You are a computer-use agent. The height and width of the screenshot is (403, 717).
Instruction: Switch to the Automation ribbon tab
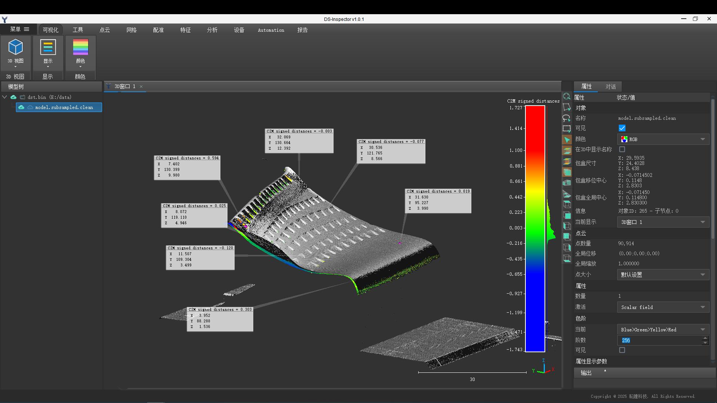(x=271, y=30)
